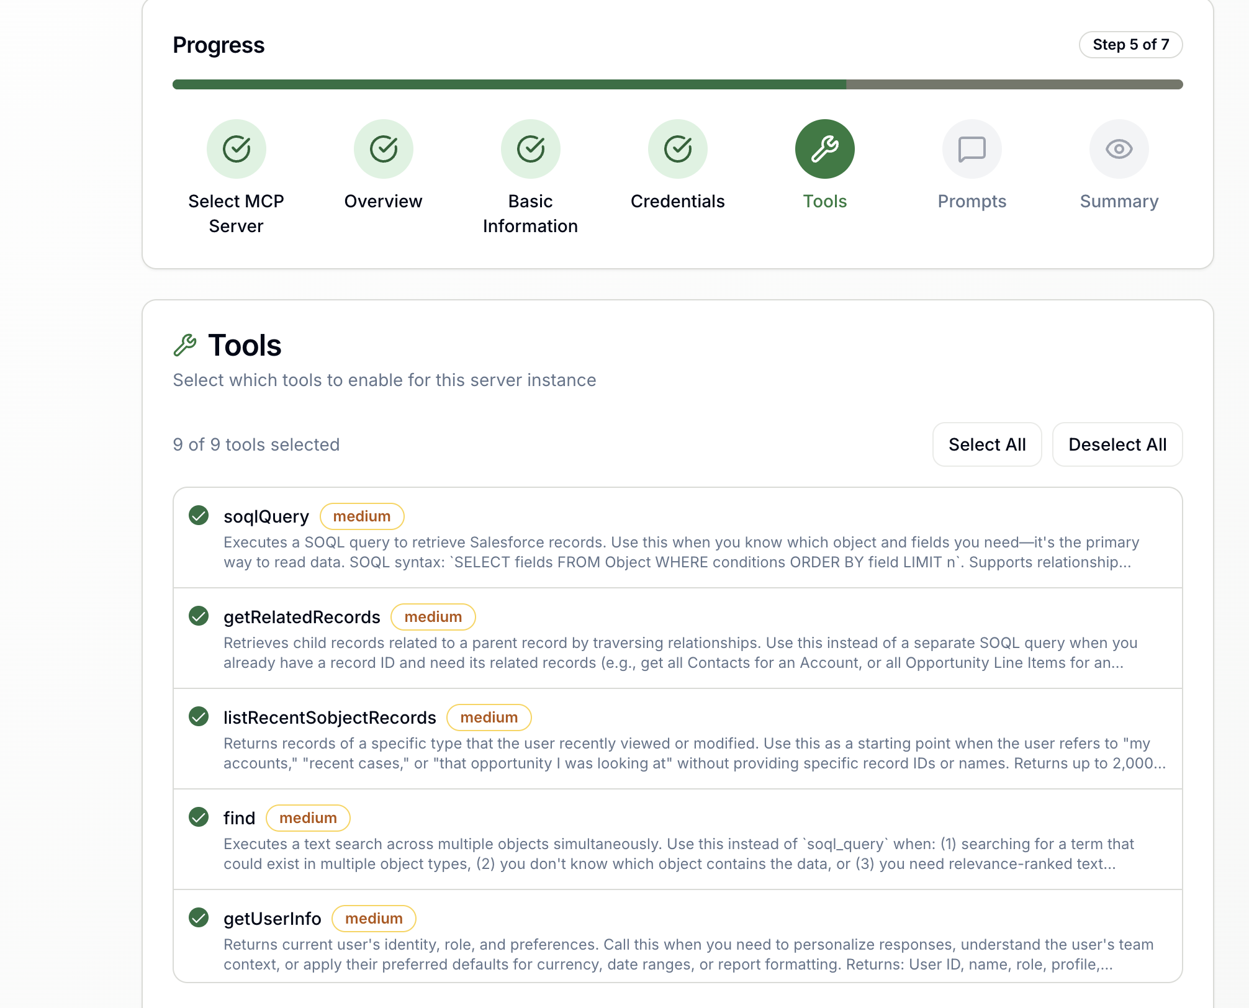Click the medium badge next to soqlQuery
This screenshot has height=1008, width=1249.
[362, 516]
